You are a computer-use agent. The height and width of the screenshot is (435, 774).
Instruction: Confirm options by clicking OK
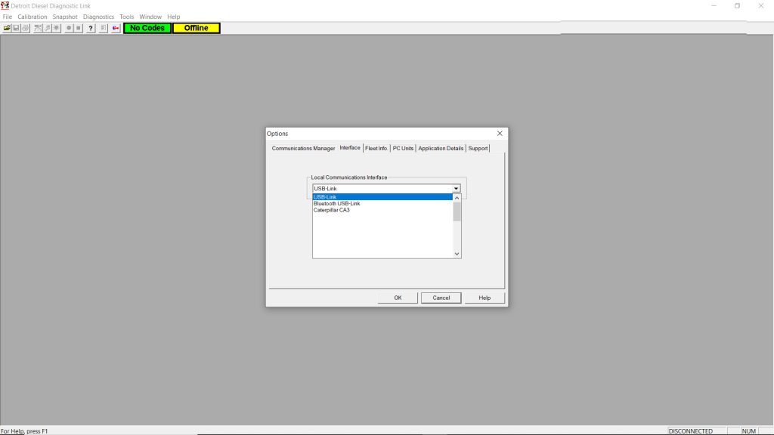397,298
